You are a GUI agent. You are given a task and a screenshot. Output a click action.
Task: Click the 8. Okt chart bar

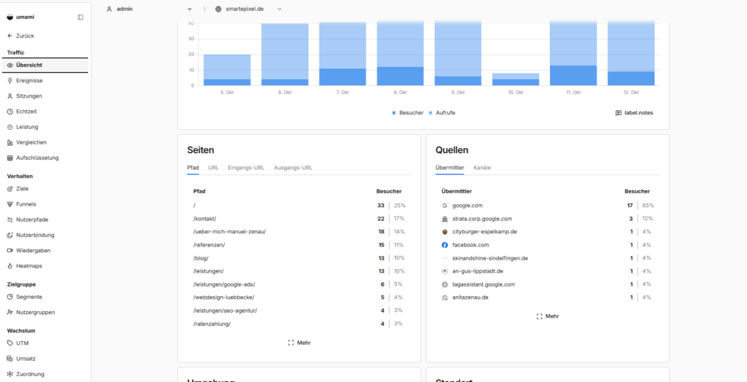pos(400,53)
